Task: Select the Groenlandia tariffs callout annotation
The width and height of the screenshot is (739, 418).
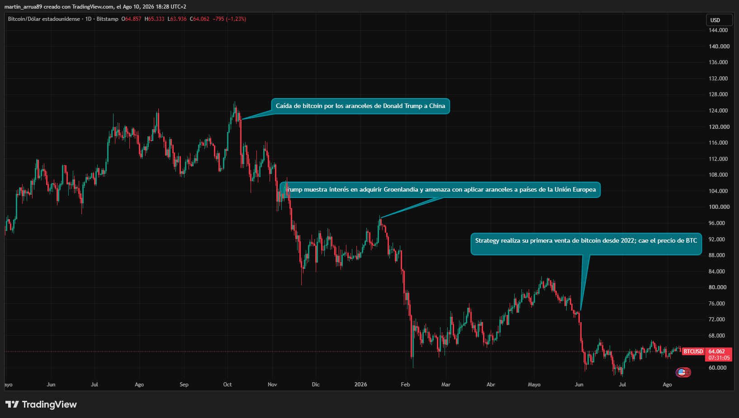Action: tap(440, 190)
